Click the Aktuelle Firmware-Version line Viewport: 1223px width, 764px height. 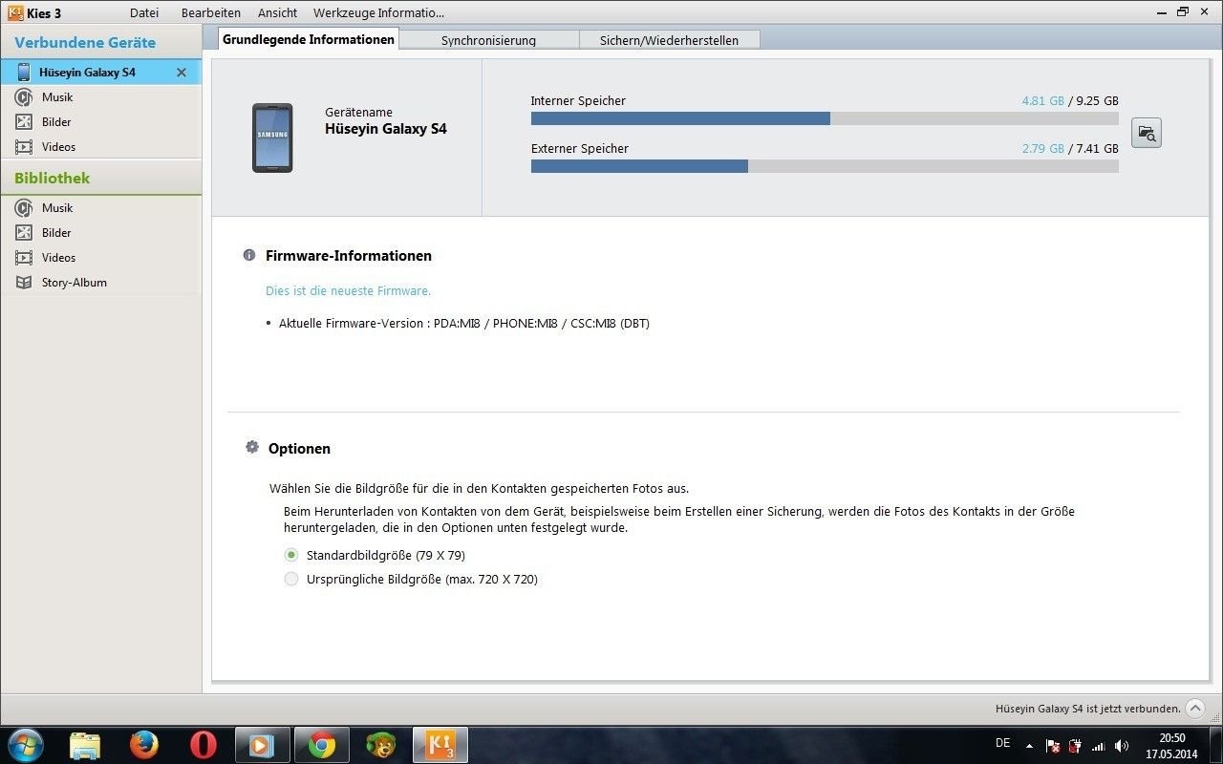click(x=464, y=324)
